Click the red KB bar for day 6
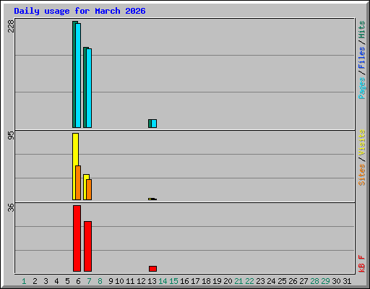The image size is (370, 289). coord(77,238)
